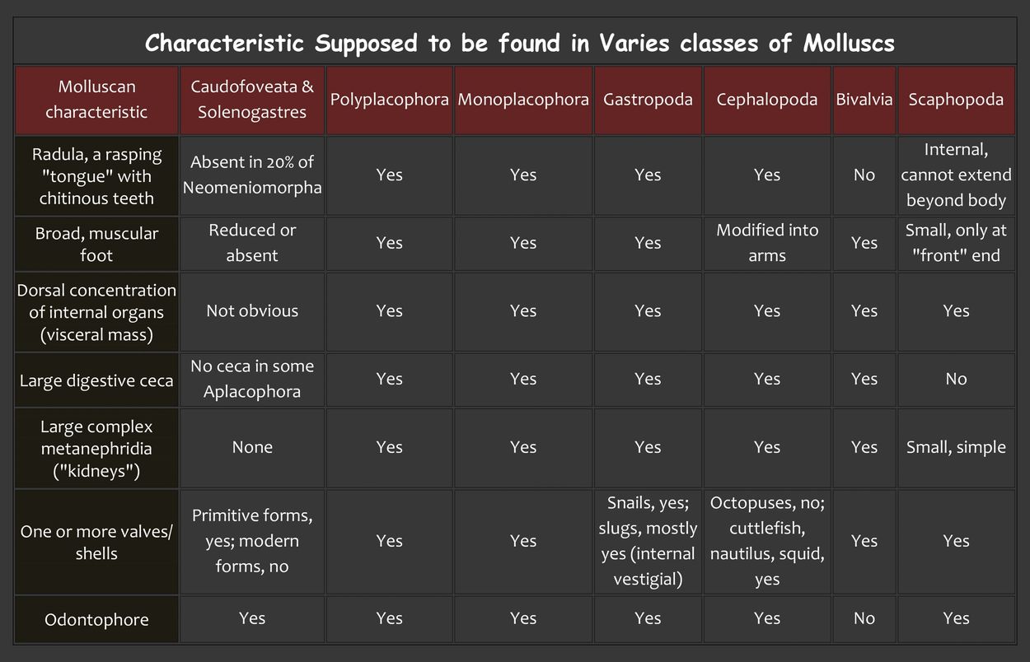Click the Polyplacophora column header
This screenshot has height=662, width=1030.
click(389, 100)
